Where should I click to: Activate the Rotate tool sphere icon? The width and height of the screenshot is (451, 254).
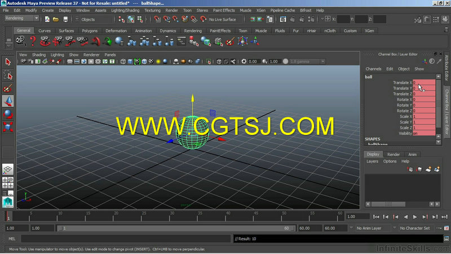(8, 114)
